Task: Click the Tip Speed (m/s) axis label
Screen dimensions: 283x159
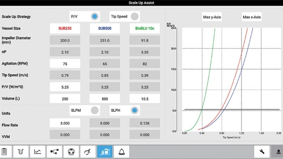Action: pos(231,137)
